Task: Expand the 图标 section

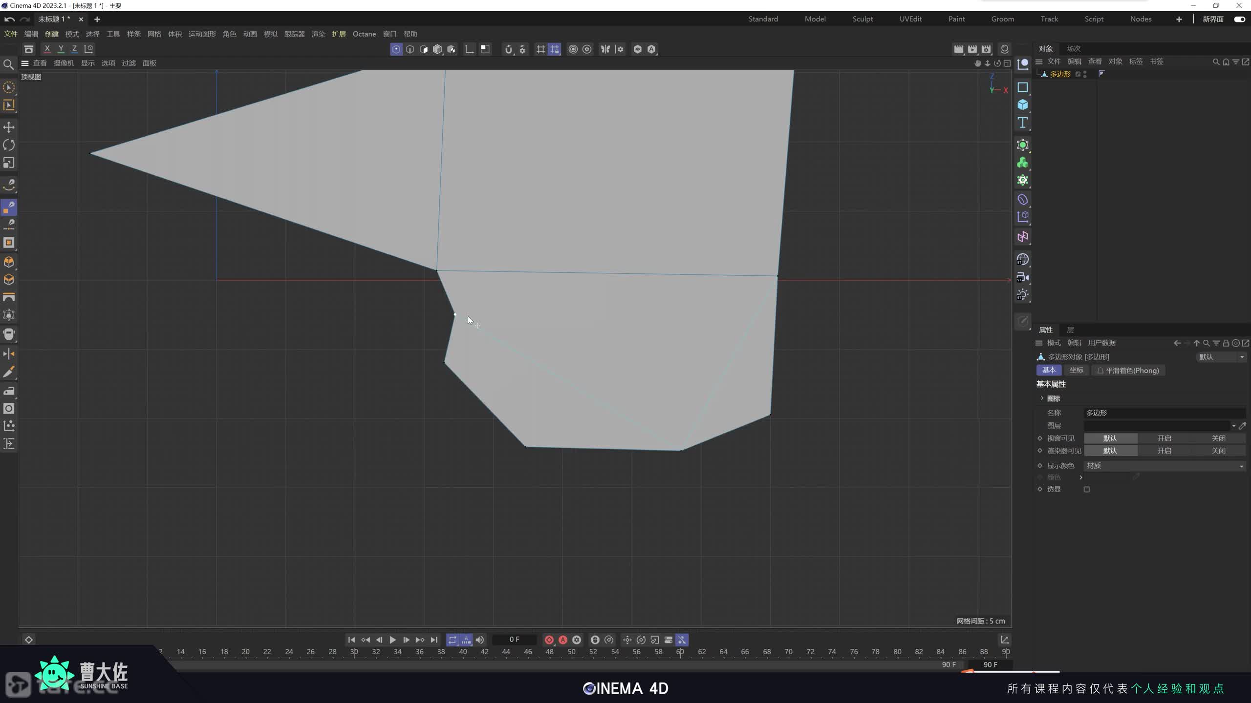Action: click(1042, 398)
